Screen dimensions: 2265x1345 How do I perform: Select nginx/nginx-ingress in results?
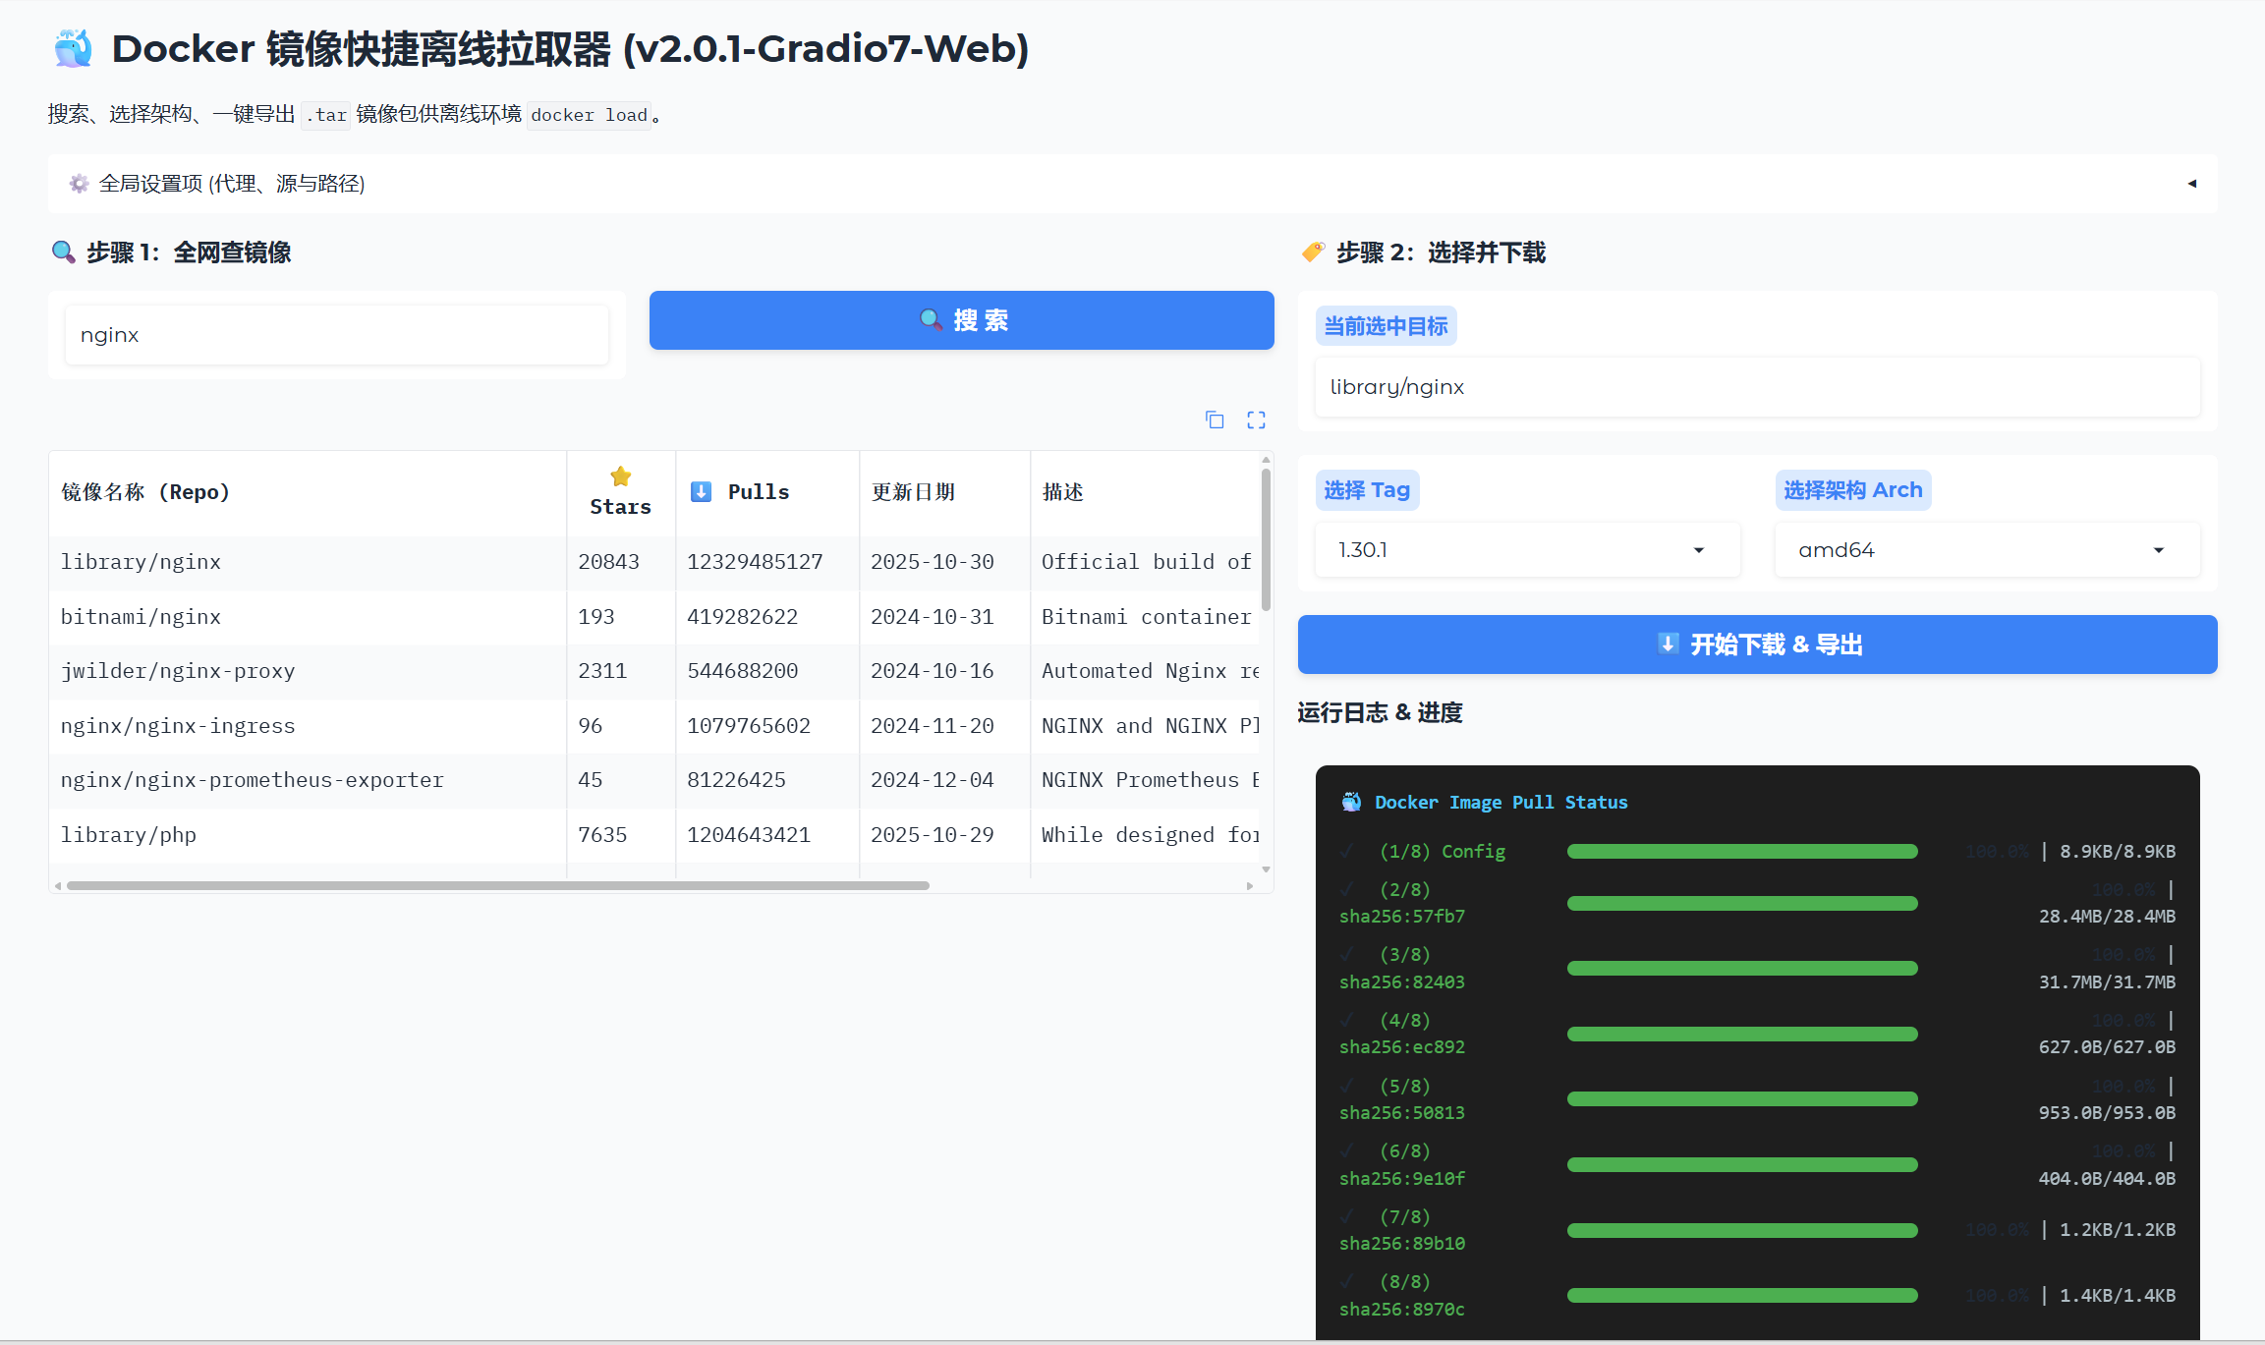pos(178,726)
